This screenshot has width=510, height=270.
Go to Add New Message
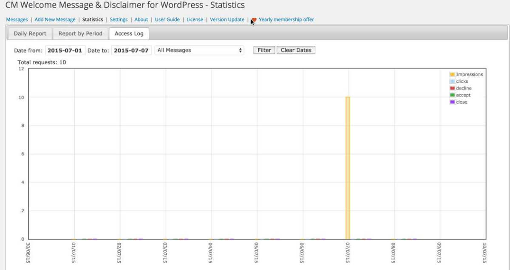coord(55,20)
